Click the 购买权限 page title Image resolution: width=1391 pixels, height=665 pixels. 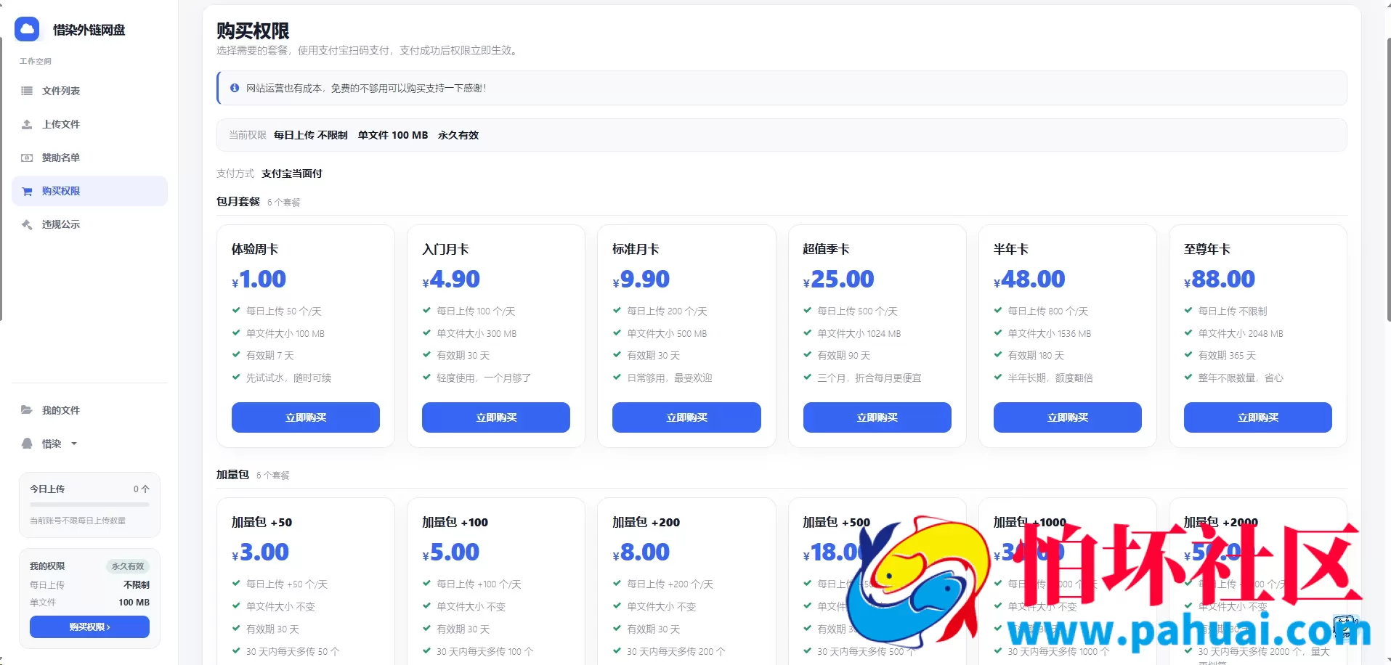point(253,30)
